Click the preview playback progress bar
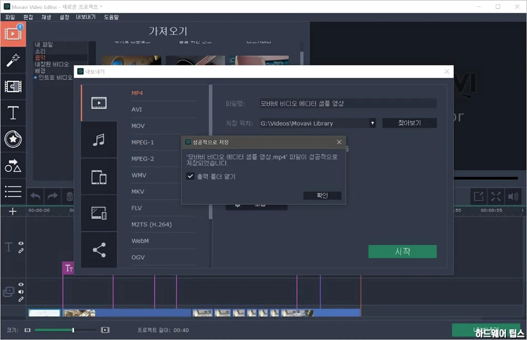The height and width of the screenshot is (340, 527). tap(486, 178)
